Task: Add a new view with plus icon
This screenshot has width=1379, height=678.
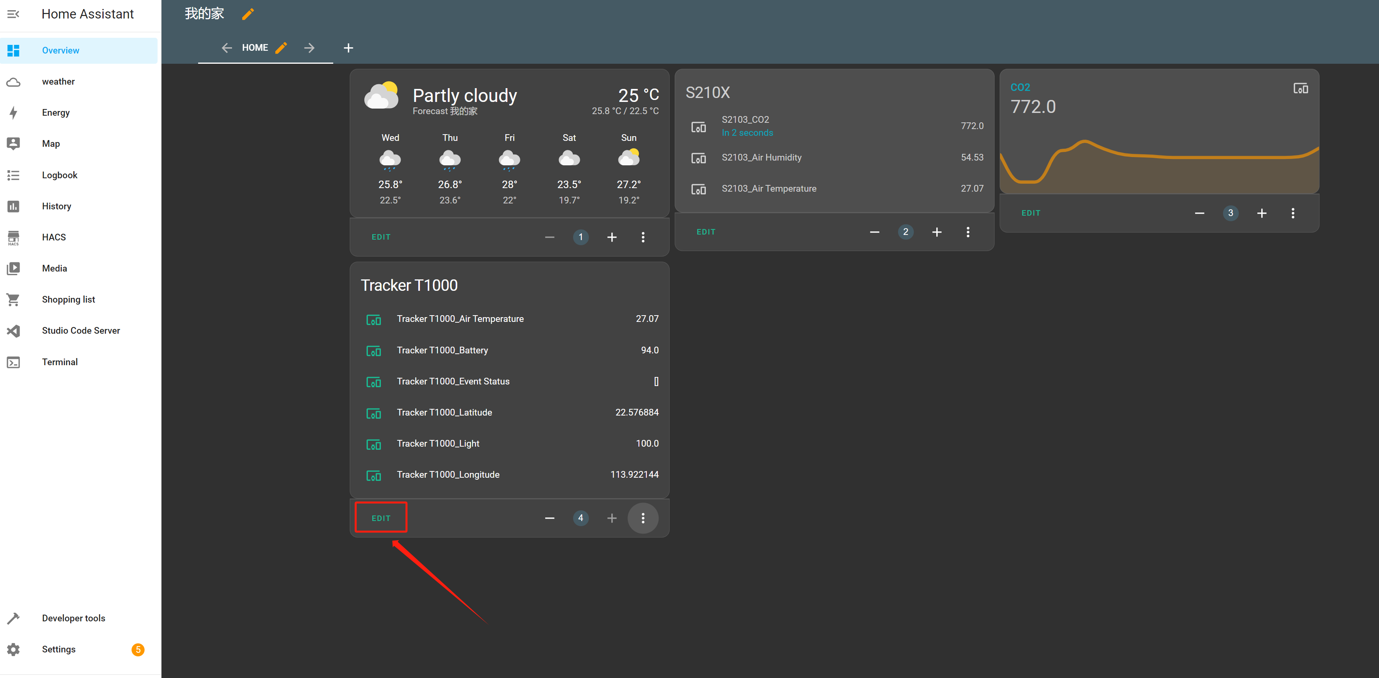Action: (349, 48)
